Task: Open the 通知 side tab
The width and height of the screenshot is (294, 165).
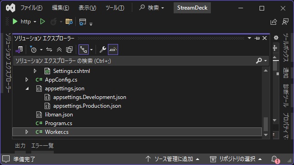Action: (286, 73)
